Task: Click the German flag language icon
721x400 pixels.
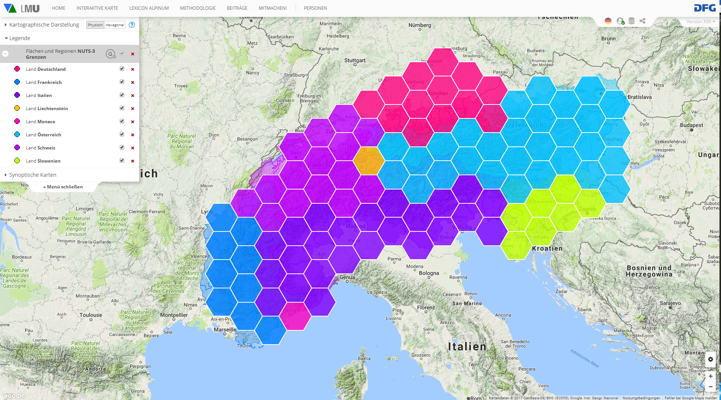Action: coord(608,21)
